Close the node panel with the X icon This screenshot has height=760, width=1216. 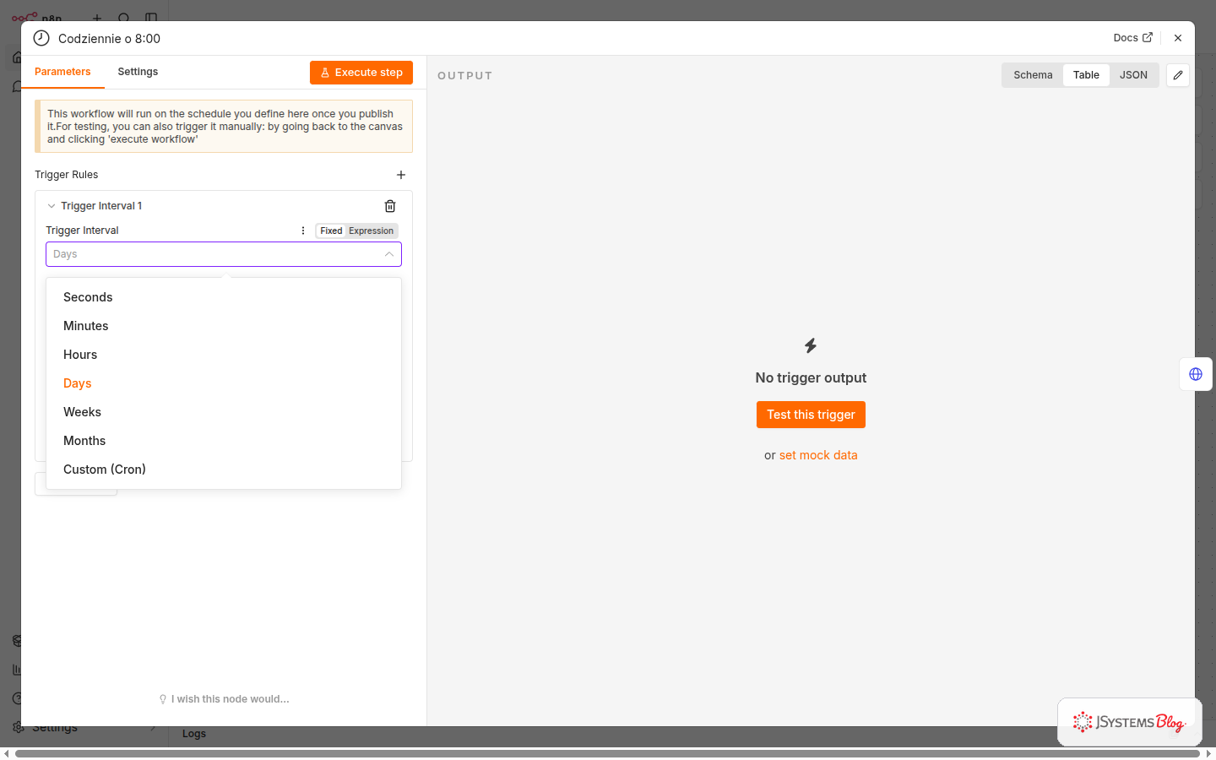[1178, 38]
